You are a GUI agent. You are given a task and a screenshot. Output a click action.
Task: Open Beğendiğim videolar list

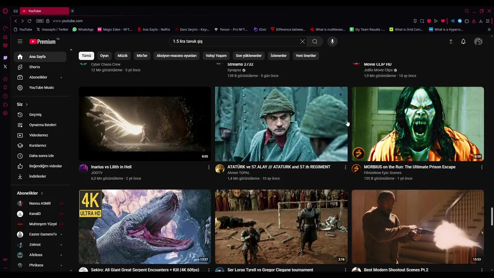[40, 166]
